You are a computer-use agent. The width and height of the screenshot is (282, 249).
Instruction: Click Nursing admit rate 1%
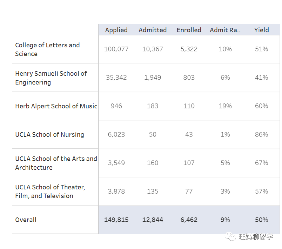pyautogui.click(x=225, y=134)
